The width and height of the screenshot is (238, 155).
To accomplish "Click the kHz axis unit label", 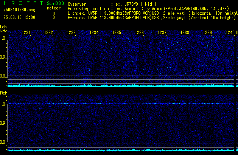I will [x=3, y=30].
